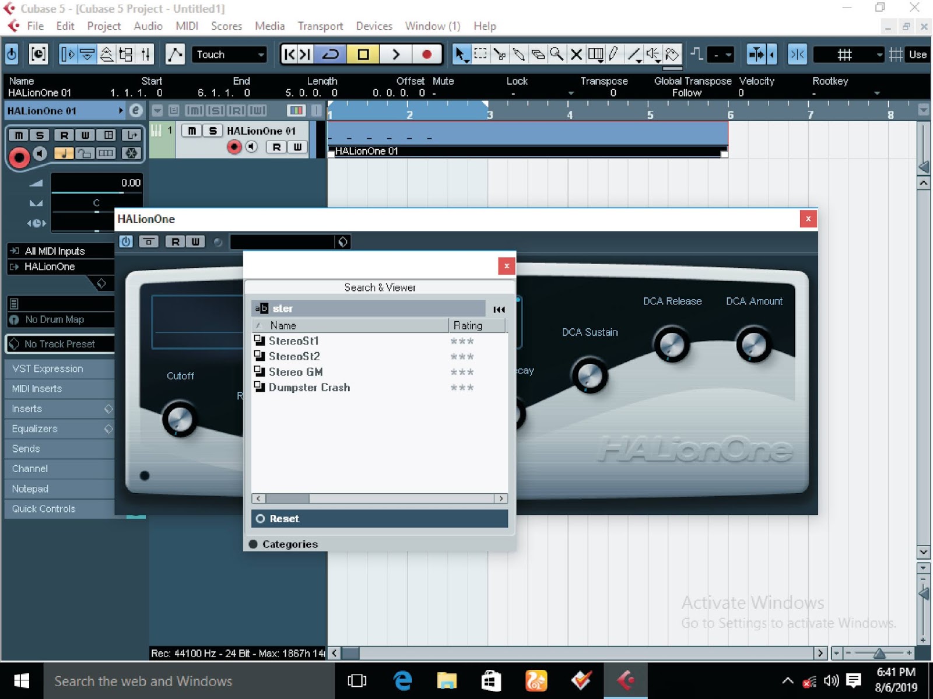933x699 pixels.
Task: Open the Touch automation mode dropdown
Action: pos(230,54)
